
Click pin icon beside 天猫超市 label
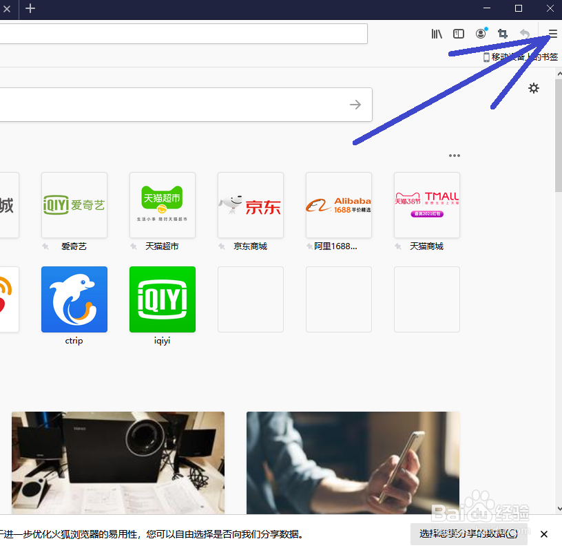[x=134, y=246]
